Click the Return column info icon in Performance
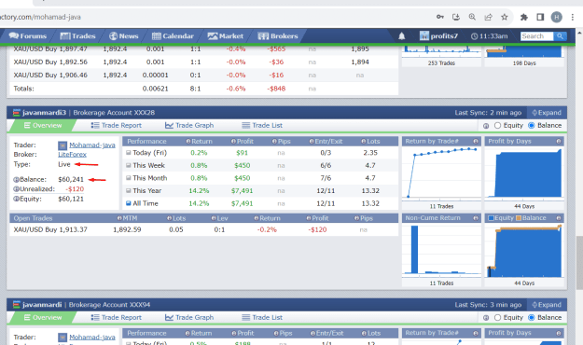583x345 pixels. (188, 142)
